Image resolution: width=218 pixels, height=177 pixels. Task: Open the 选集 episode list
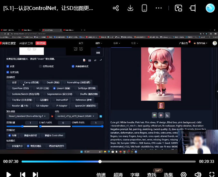[x=168, y=174]
